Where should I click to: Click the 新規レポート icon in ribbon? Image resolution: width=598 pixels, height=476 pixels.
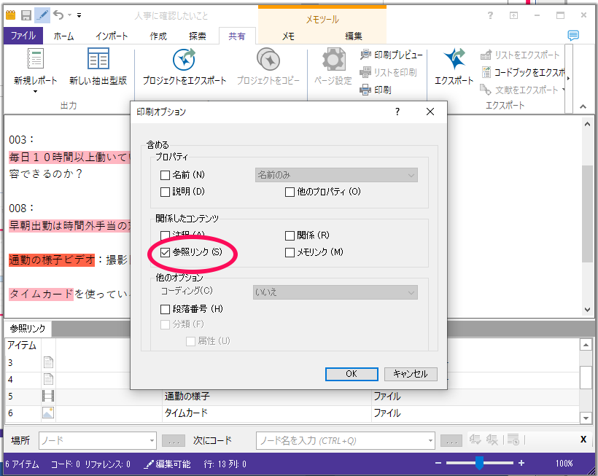pyautogui.click(x=34, y=59)
